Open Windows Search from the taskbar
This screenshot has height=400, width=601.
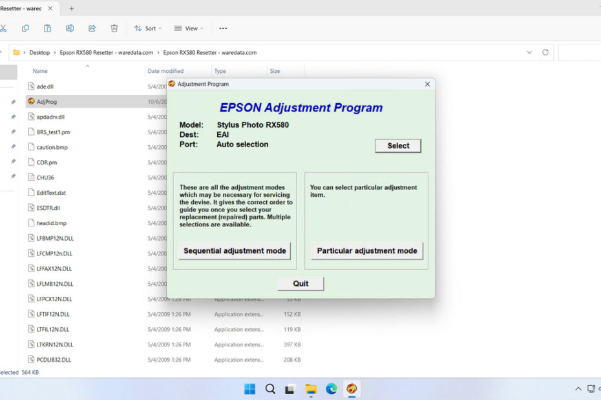(270, 389)
